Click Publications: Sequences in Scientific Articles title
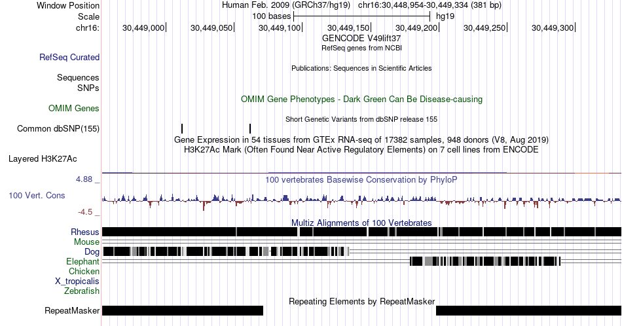Screen dimensions: 622x326 coord(361,68)
